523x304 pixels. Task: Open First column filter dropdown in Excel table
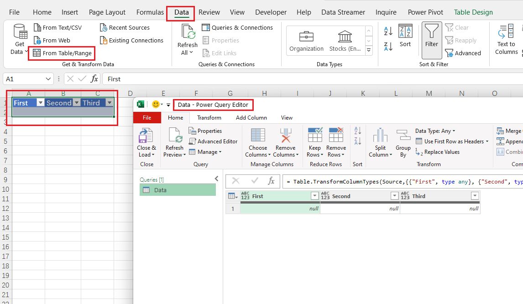pyautogui.click(x=40, y=103)
